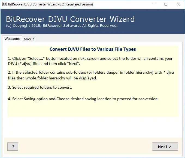Viewport: 185px width, 158px height.
Task: Click instruction "3. Select required folders to convert."
Action: click(x=40, y=87)
